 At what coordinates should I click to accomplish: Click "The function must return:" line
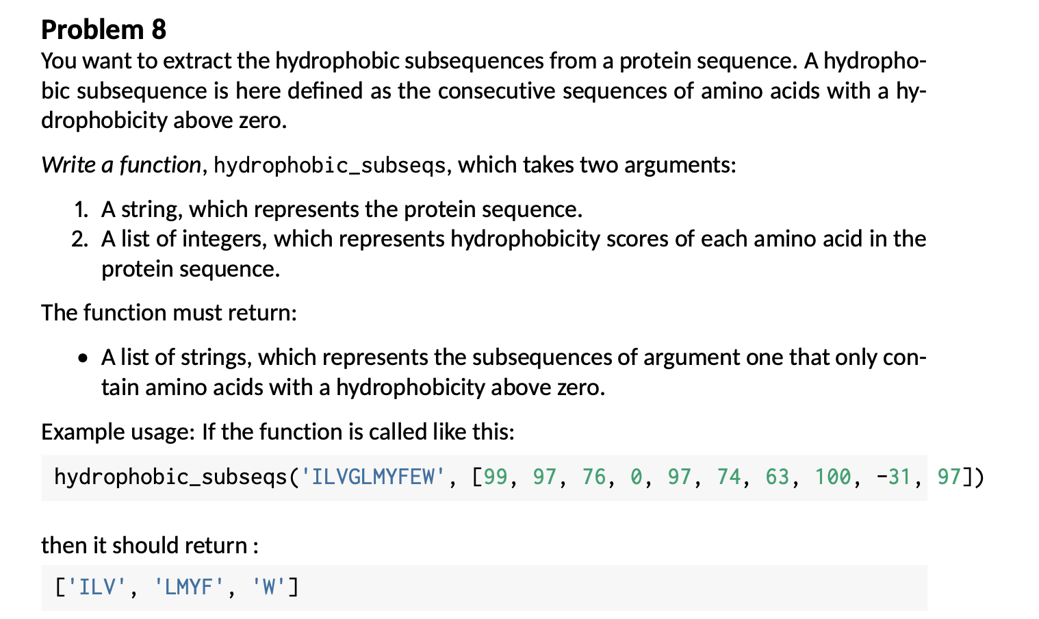(x=169, y=313)
